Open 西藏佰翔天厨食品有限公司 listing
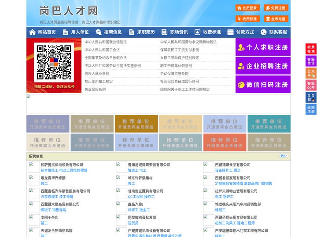 tap(236, 217)
